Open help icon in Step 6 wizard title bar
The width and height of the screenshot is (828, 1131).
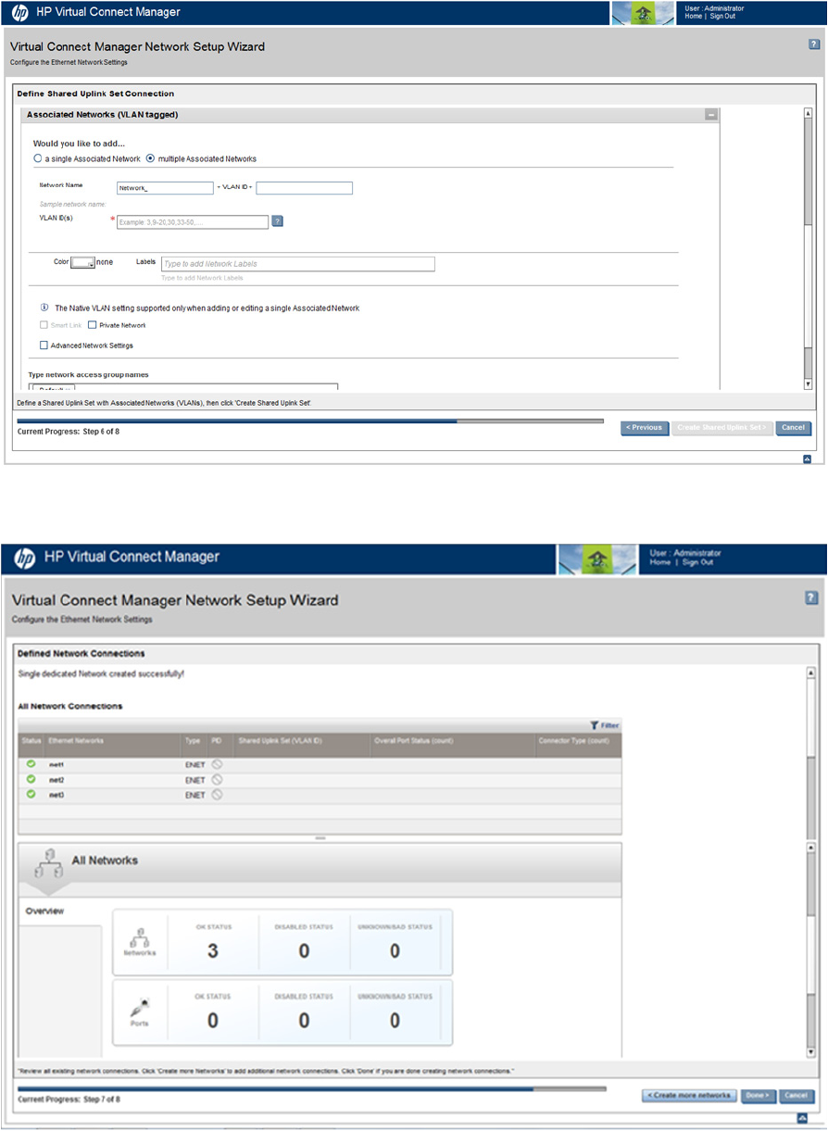click(x=813, y=44)
